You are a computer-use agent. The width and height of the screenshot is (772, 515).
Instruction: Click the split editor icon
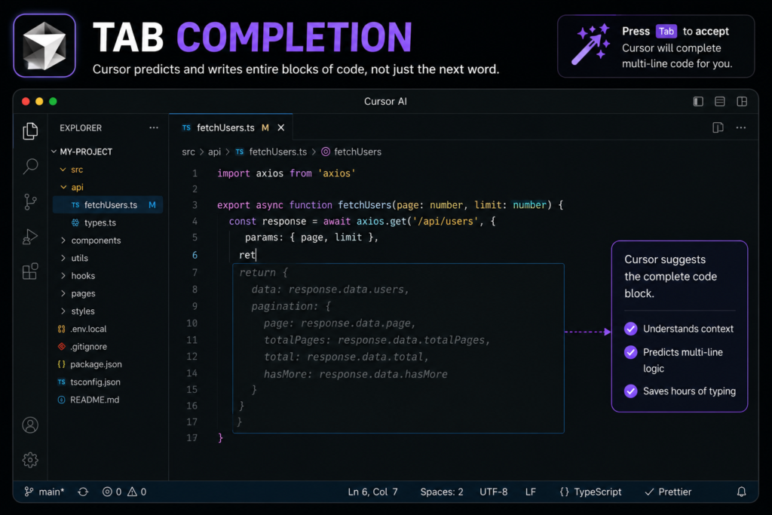[x=718, y=127]
